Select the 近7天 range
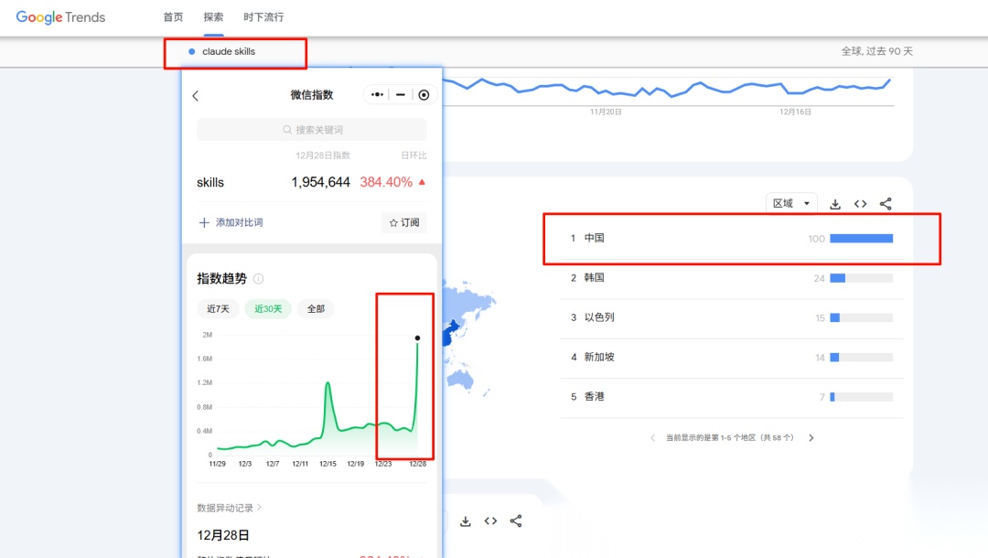Screen dimensions: 988x558 pyautogui.click(x=218, y=308)
